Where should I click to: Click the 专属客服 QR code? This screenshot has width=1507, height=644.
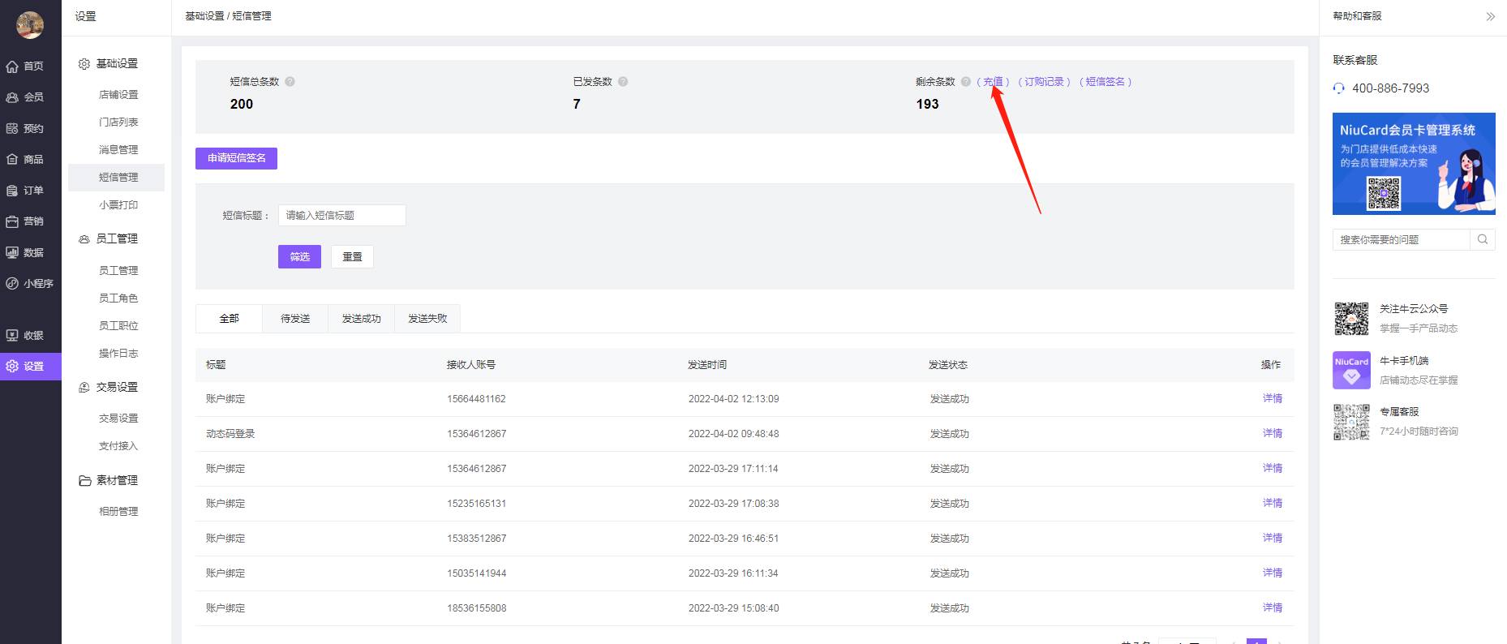point(1351,422)
